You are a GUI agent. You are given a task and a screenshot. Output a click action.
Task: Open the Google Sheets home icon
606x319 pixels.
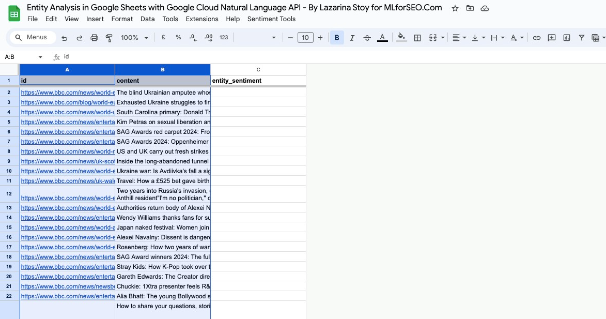coord(14,13)
